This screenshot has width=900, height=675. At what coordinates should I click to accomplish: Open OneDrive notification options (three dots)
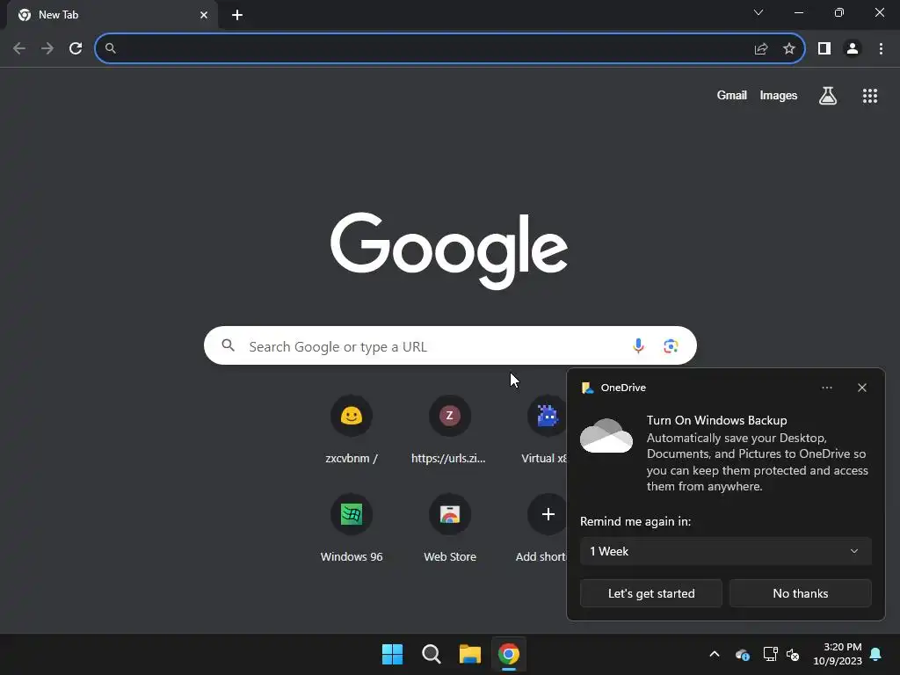[x=826, y=388]
